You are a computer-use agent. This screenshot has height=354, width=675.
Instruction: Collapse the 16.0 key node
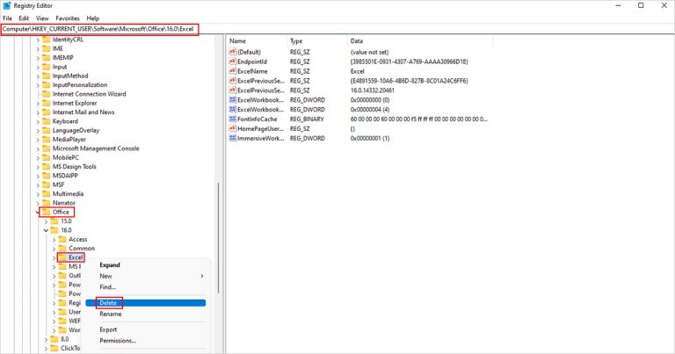click(x=46, y=230)
